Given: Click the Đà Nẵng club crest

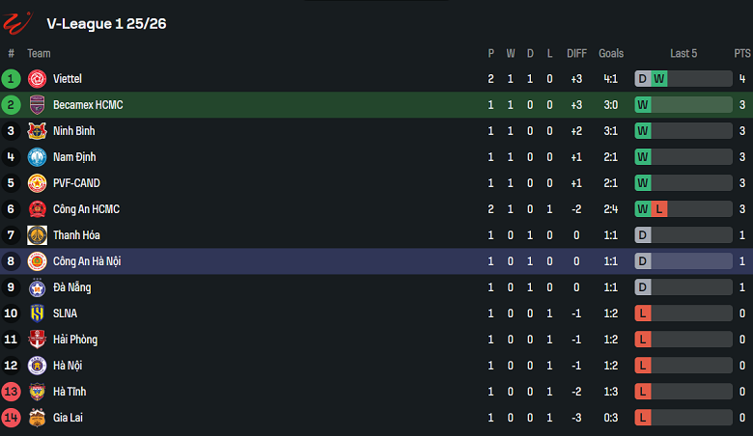Looking at the screenshot, I should (x=38, y=287).
